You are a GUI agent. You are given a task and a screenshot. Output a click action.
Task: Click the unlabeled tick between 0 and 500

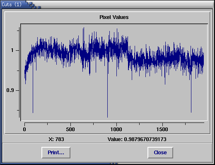click(x=47, y=124)
